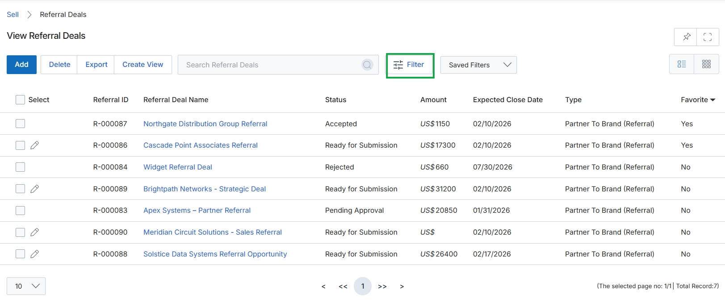Image resolution: width=725 pixels, height=306 pixels.
Task: Click the search magnifier icon
Action: click(x=367, y=65)
